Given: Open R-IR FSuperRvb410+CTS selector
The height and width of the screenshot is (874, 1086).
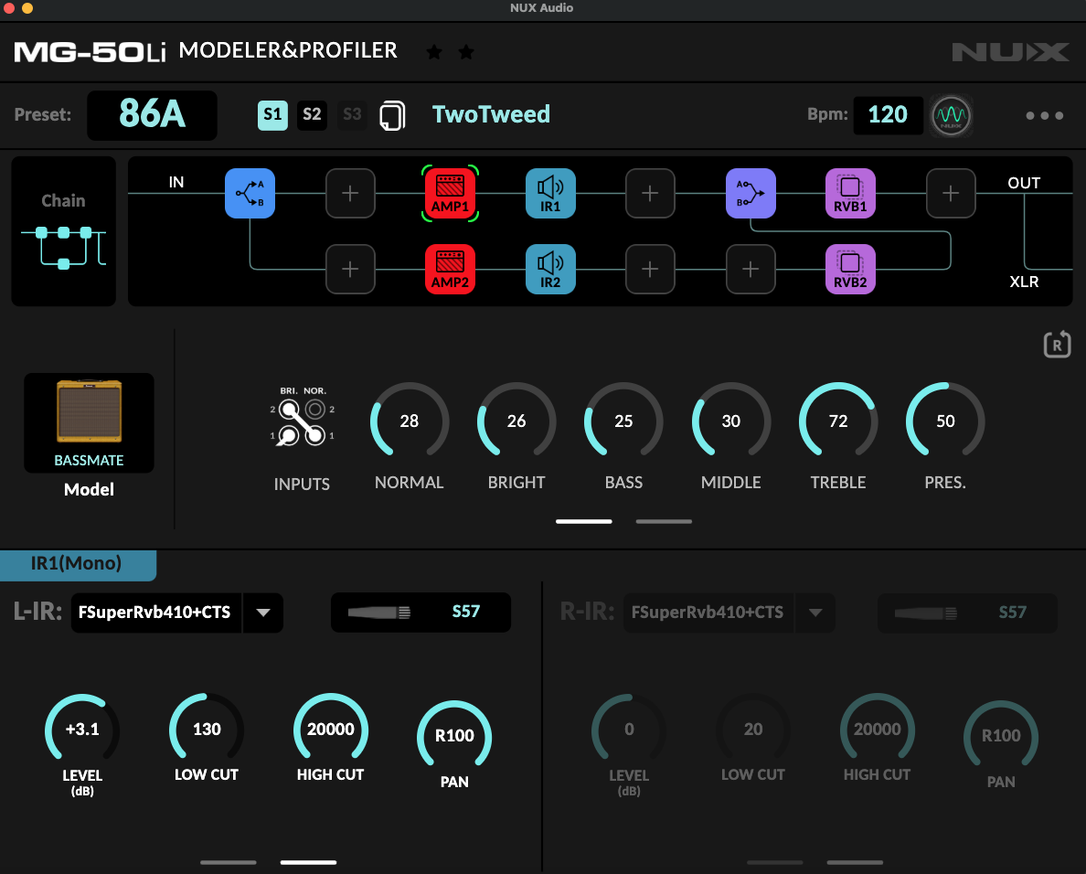Looking at the screenshot, I should (708, 613).
